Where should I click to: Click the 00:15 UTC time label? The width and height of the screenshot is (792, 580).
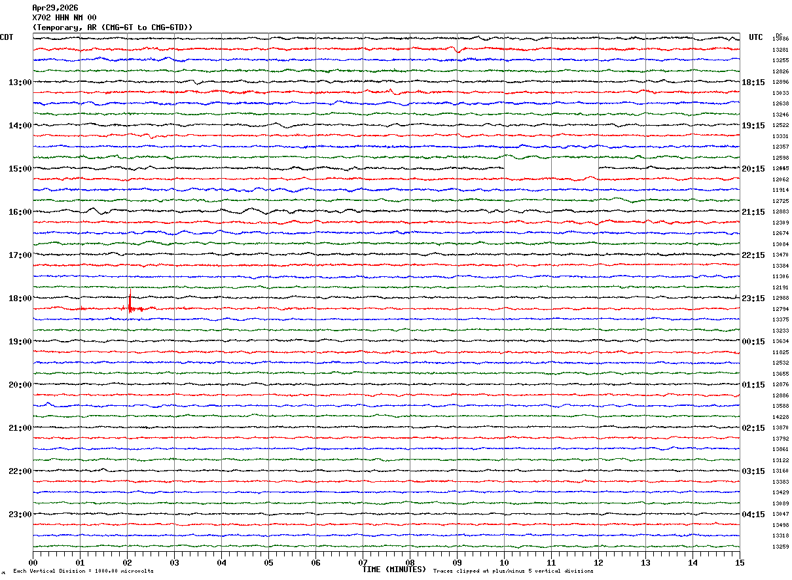pos(753,342)
